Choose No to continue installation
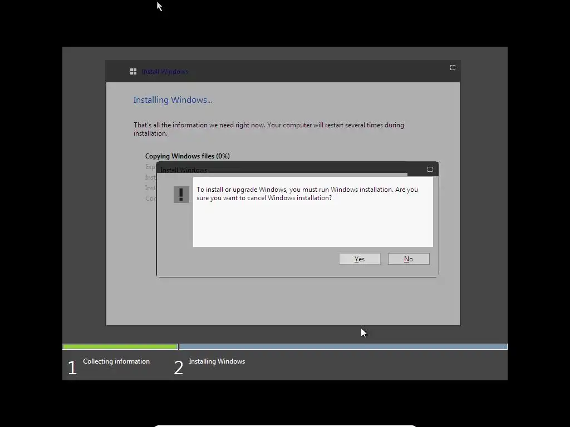 (x=409, y=259)
